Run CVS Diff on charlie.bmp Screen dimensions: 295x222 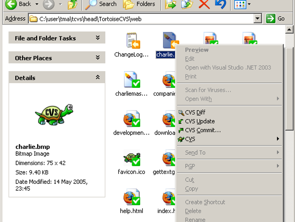click(x=229, y=112)
